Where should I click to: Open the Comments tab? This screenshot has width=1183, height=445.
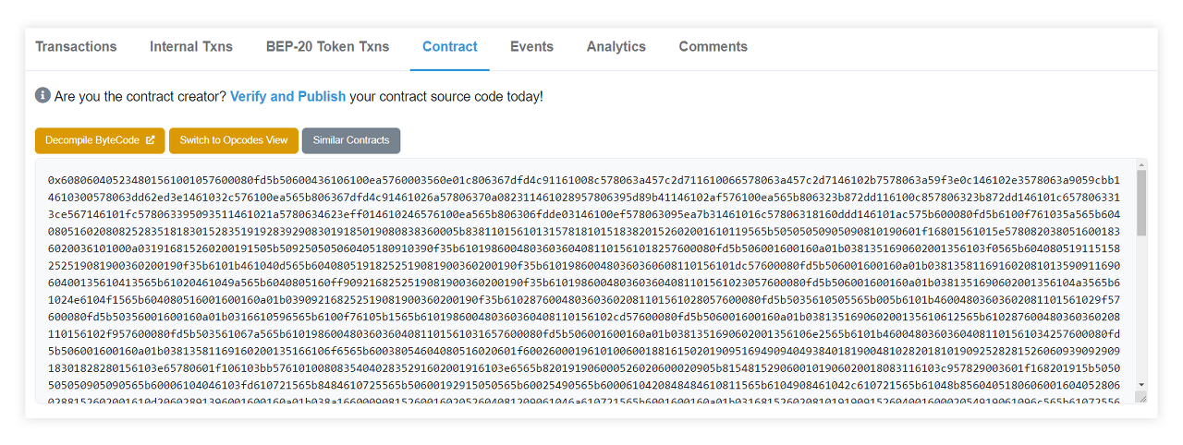tap(713, 47)
